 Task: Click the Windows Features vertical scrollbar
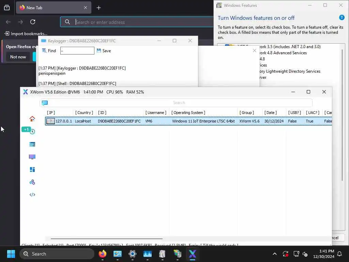(342, 115)
